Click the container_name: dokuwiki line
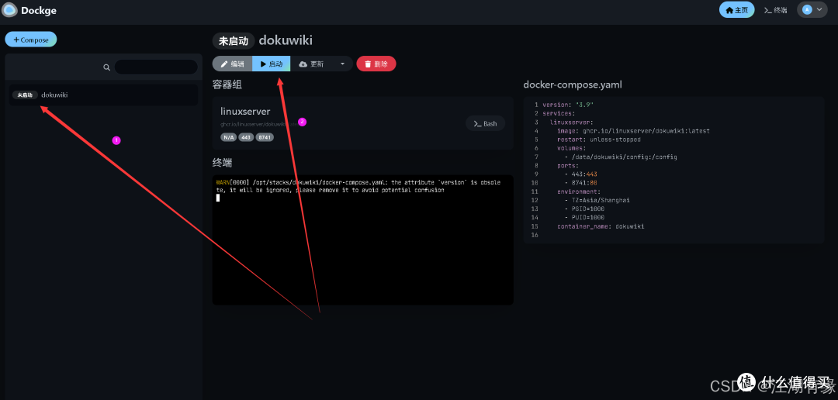The width and height of the screenshot is (838, 400). click(600, 226)
